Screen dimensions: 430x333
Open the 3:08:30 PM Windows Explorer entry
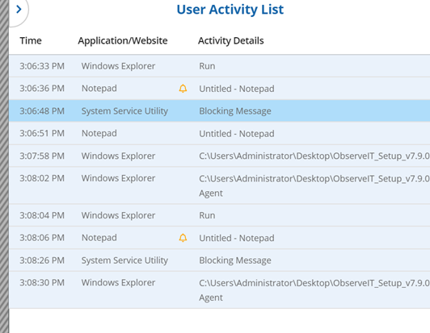click(x=219, y=290)
